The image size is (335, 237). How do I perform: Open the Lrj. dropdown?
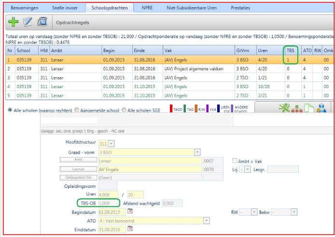248,170
